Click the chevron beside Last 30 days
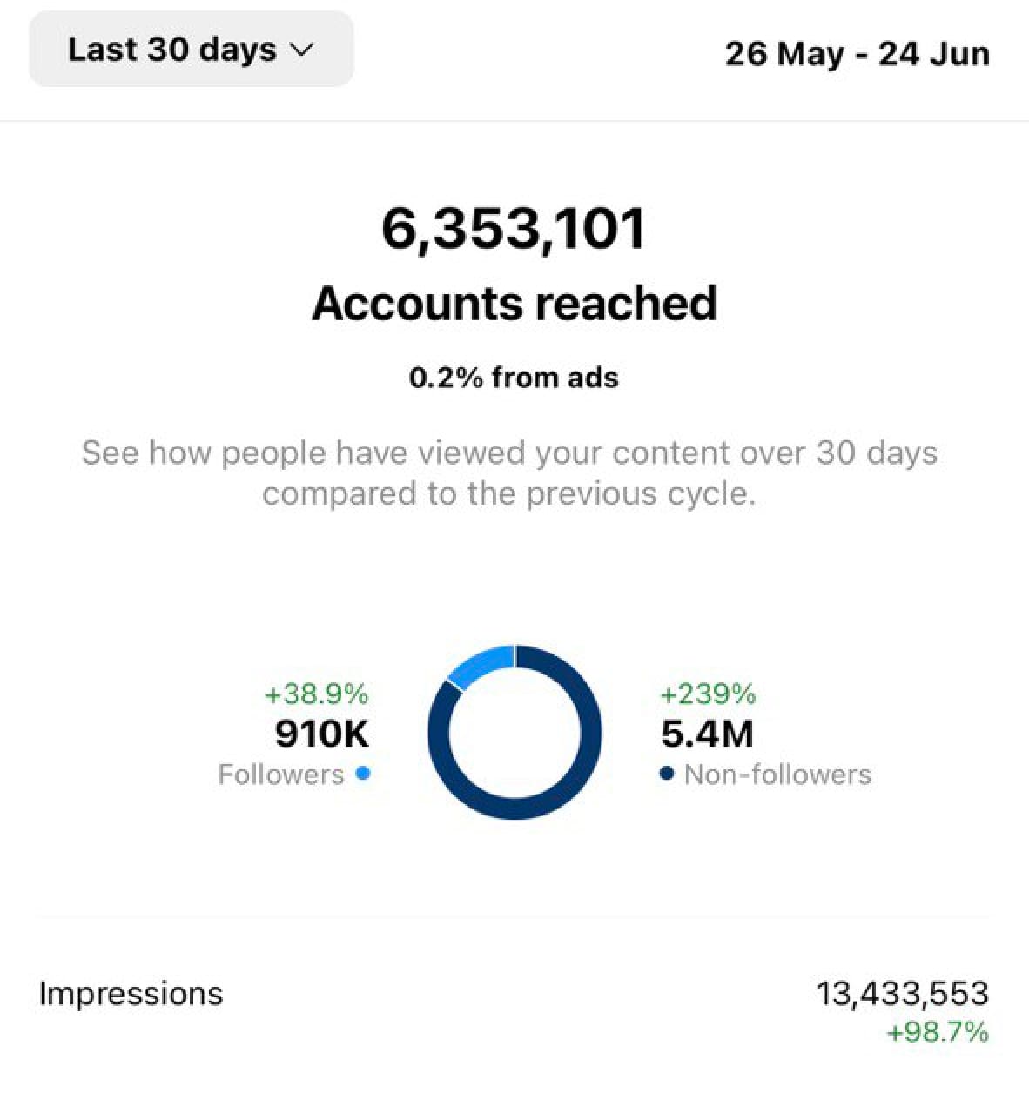Viewport: 1029px width, 1093px height. tap(301, 50)
